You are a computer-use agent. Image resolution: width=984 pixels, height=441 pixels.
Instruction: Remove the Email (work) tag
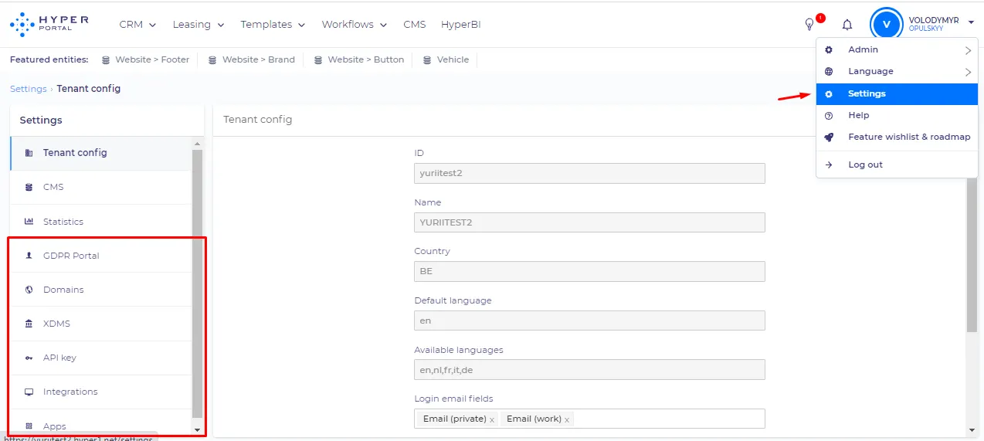pos(567,420)
